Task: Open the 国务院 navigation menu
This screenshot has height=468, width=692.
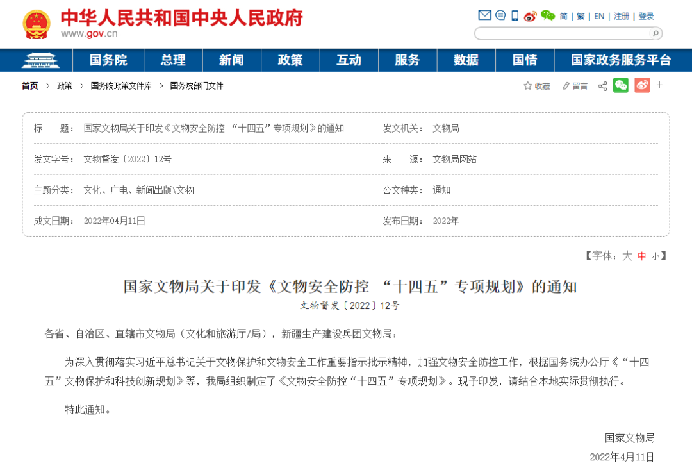Action: click(x=108, y=60)
